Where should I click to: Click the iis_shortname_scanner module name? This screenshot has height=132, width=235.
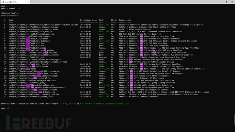coord(33,90)
